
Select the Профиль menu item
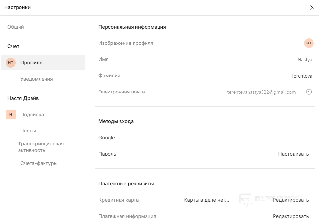(32, 63)
